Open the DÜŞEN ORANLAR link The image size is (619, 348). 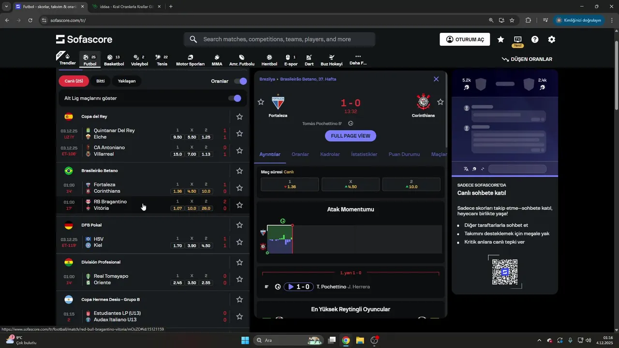(x=527, y=59)
